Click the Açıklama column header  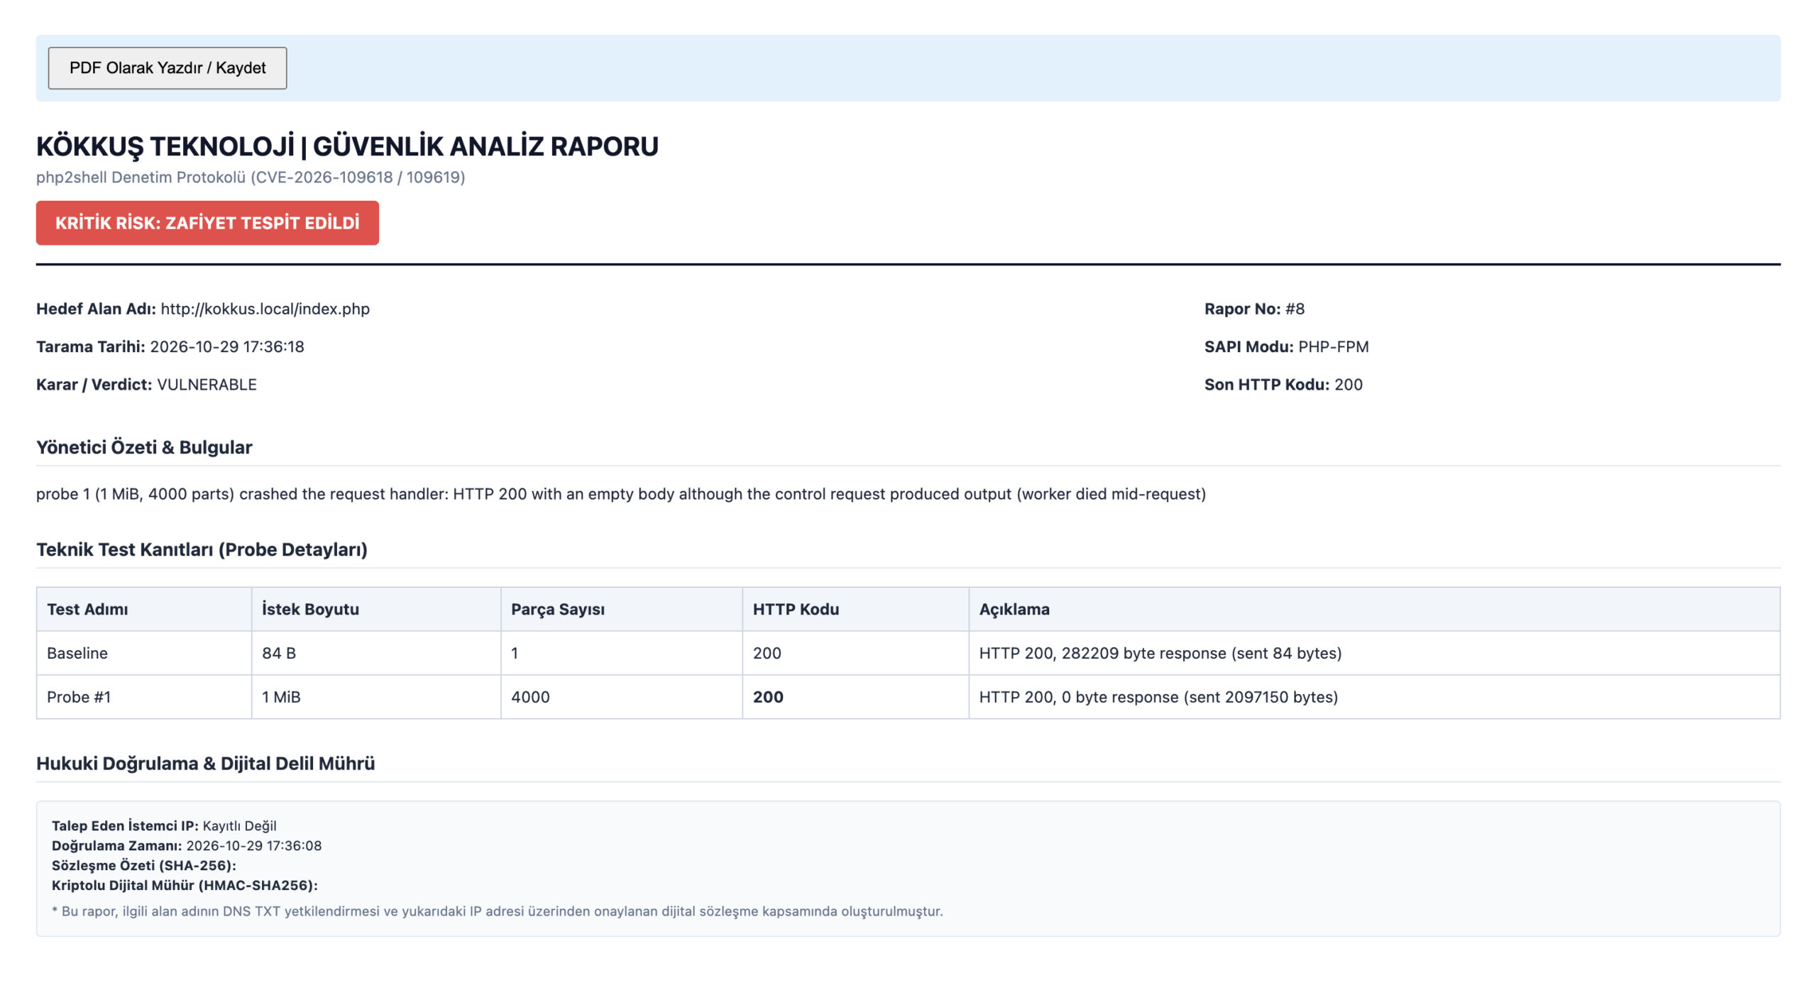coord(1014,609)
